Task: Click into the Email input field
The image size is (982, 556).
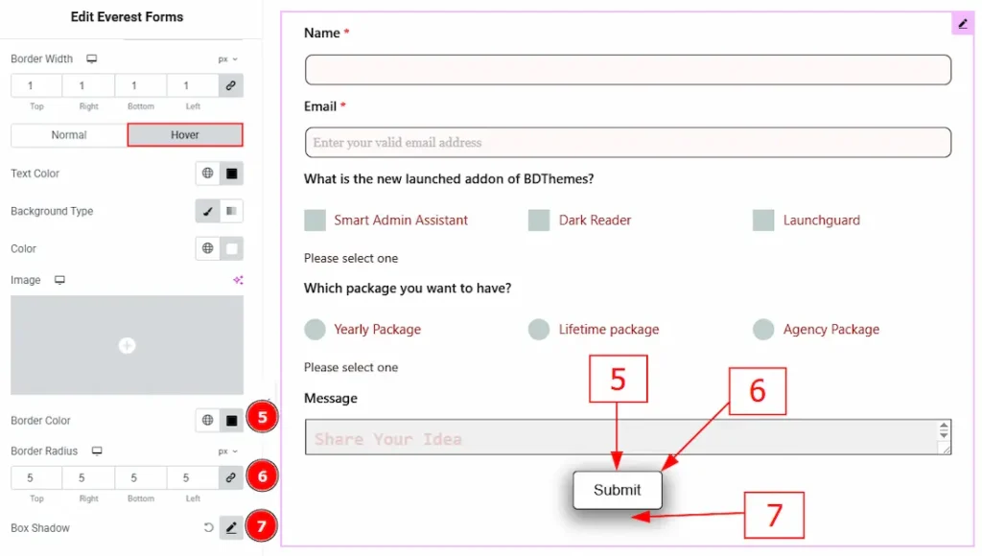Action: (x=627, y=143)
